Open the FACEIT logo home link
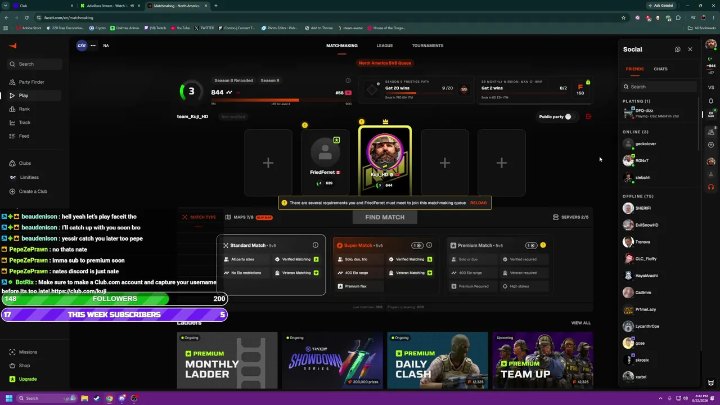720x405 pixels. tap(13, 46)
